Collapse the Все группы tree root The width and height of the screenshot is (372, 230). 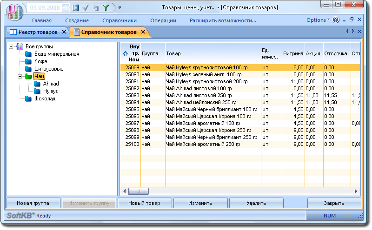tap(11, 46)
